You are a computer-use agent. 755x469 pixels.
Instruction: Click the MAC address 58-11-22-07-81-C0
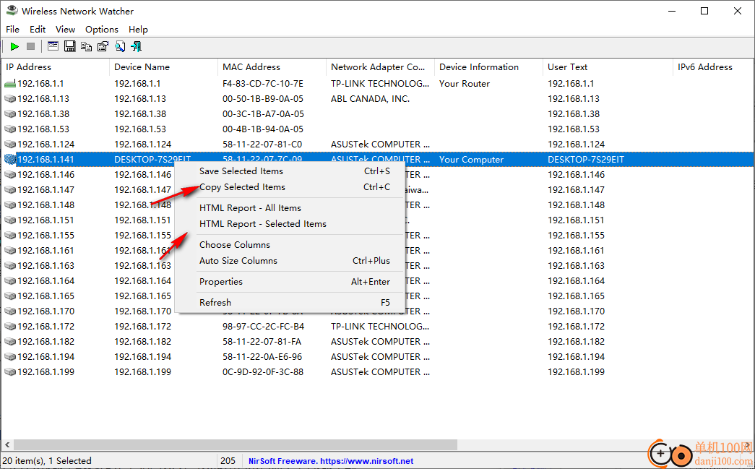point(262,145)
